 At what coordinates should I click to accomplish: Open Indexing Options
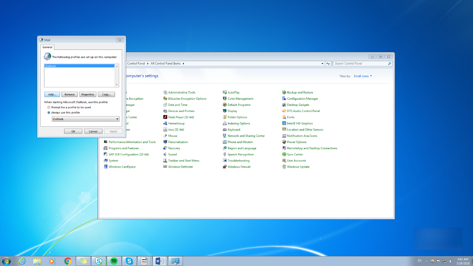[236, 124]
